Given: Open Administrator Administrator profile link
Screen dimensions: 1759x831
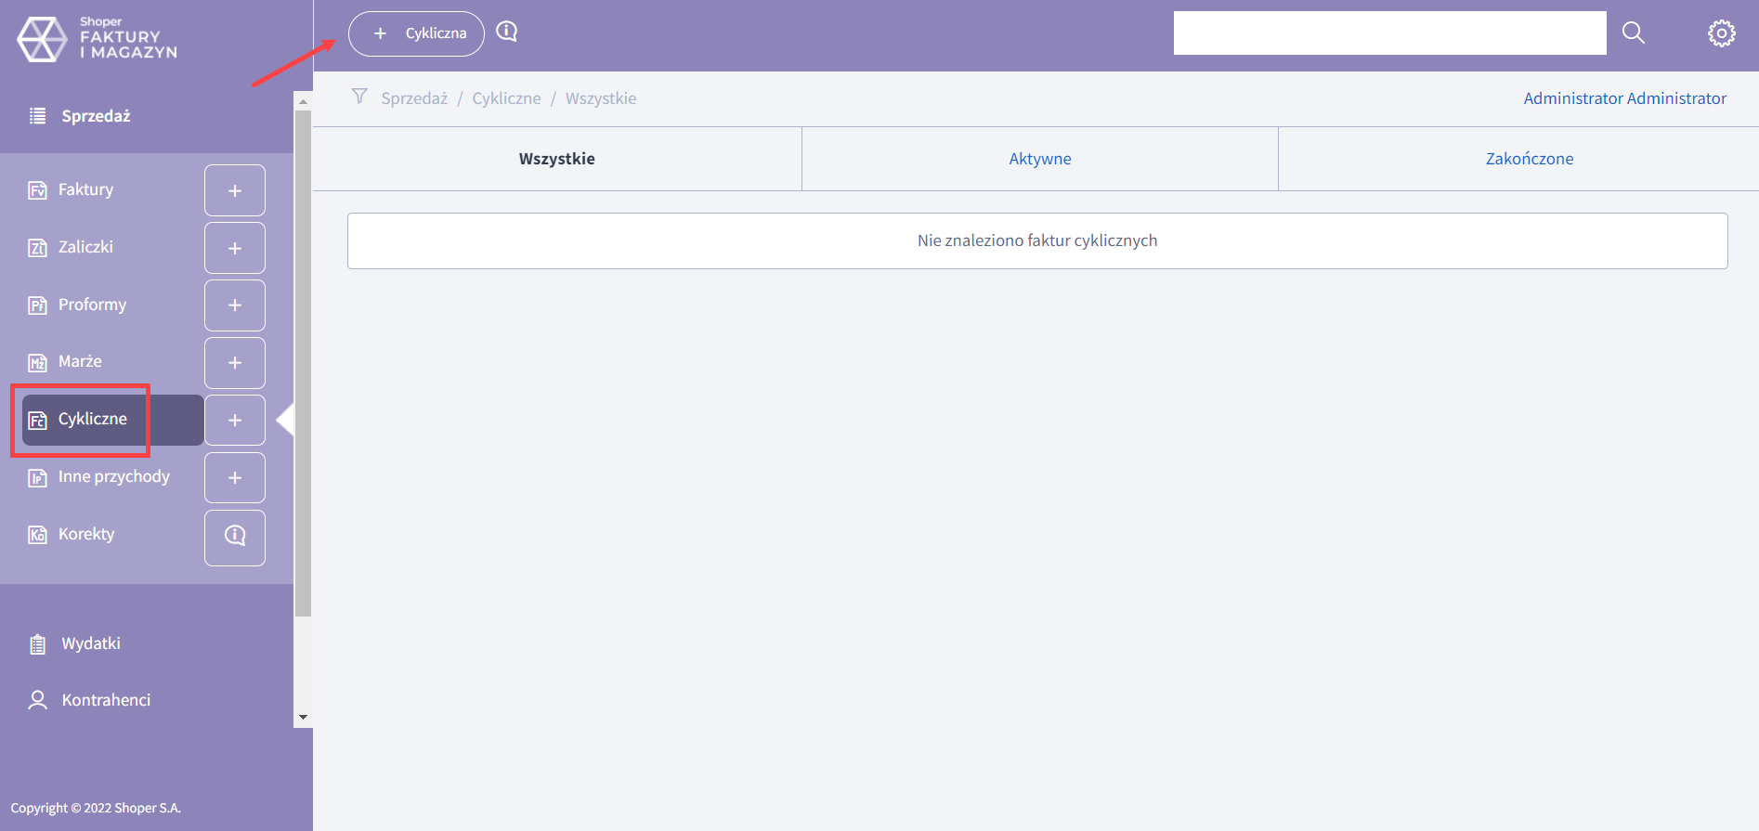Looking at the screenshot, I should 1624,98.
